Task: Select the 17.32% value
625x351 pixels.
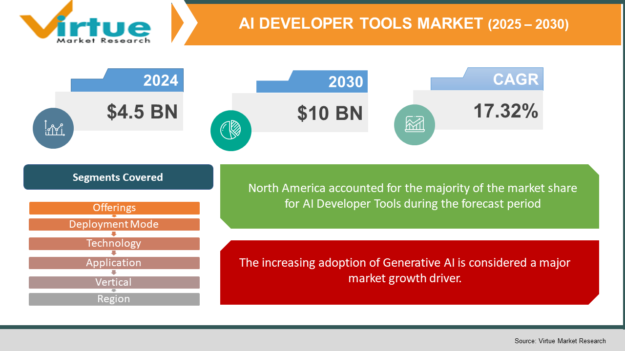Action: [x=506, y=111]
